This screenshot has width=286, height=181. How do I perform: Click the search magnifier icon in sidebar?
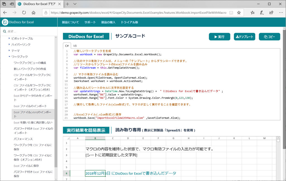(4, 31)
